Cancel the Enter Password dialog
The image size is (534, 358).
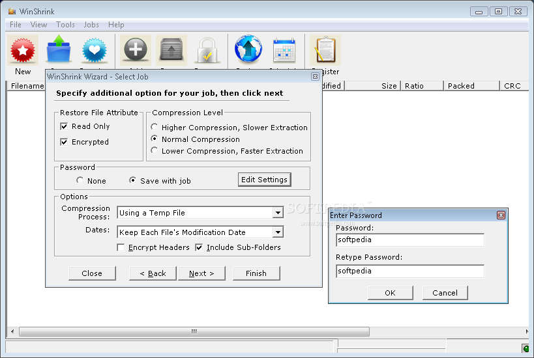click(445, 293)
